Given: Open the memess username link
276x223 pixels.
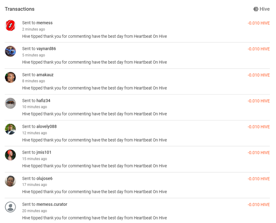Looking at the screenshot, I should pos(45,23).
